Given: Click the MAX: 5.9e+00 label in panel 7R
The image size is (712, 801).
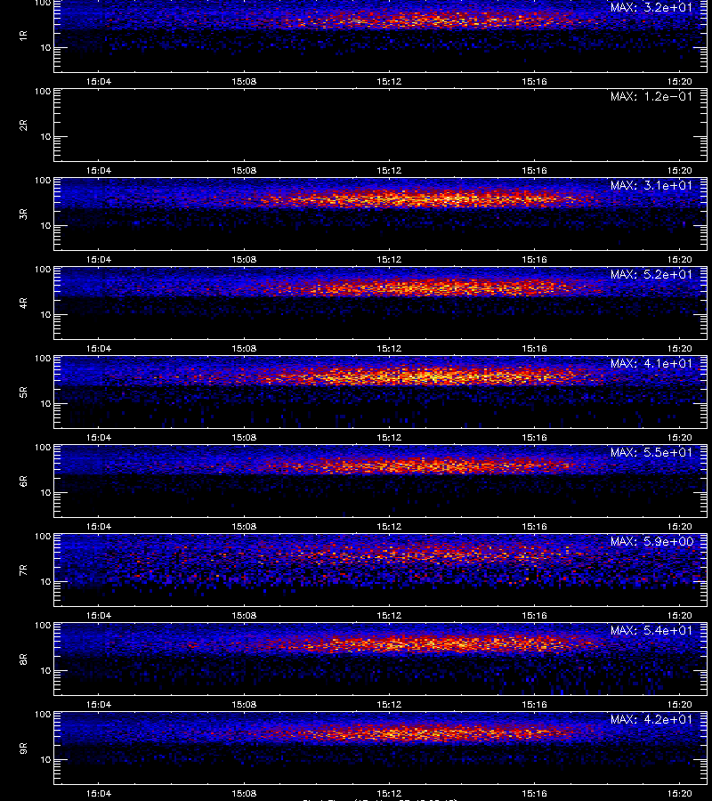Looking at the screenshot, I should pos(651,541).
